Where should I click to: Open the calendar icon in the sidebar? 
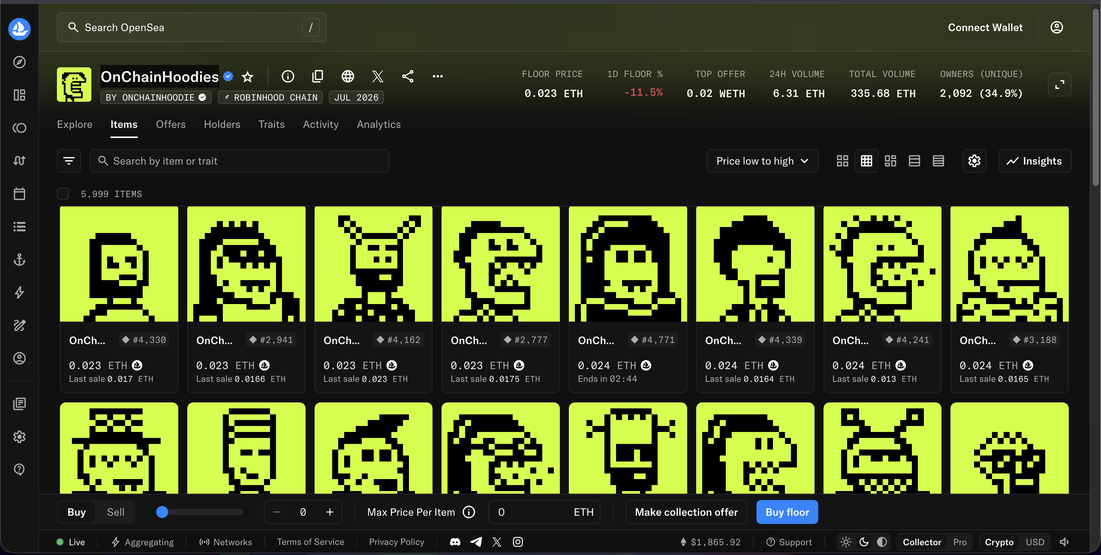[19, 194]
